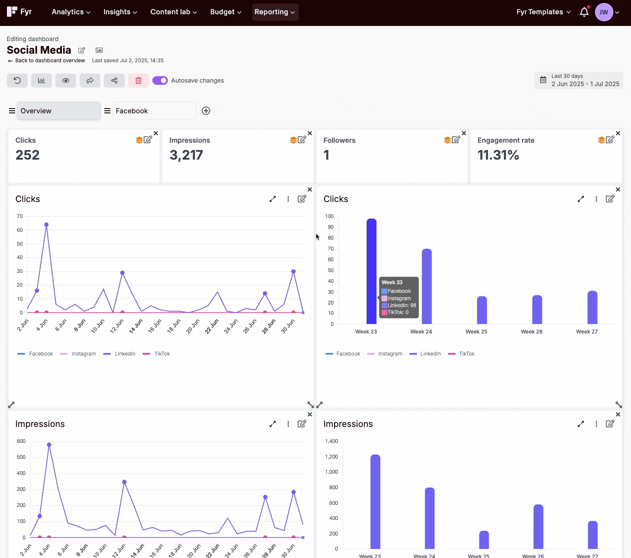Image resolution: width=631 pixels, height=558 pixels.
Task: Edit the Followers widget
Action: pyautogui.click(x=456, y=140)
